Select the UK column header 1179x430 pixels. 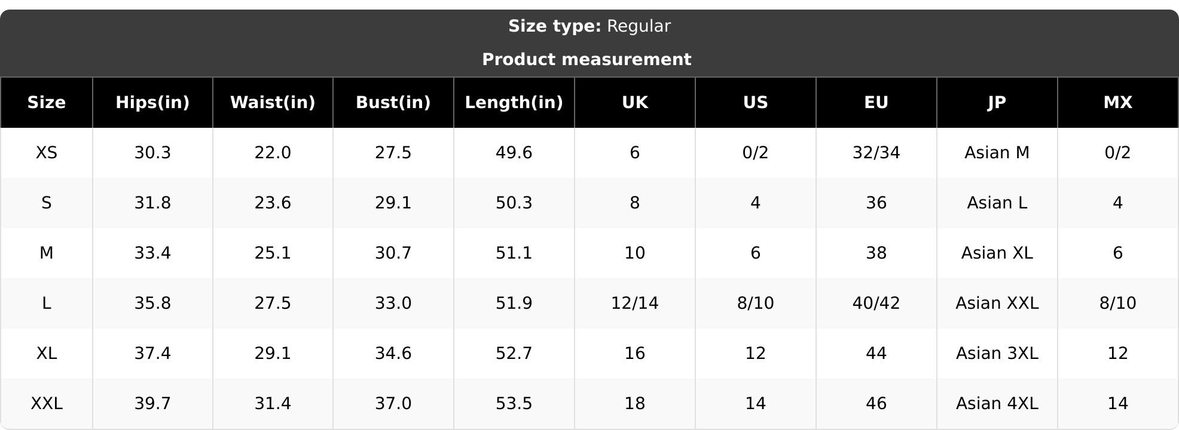[x=635, y=103]
